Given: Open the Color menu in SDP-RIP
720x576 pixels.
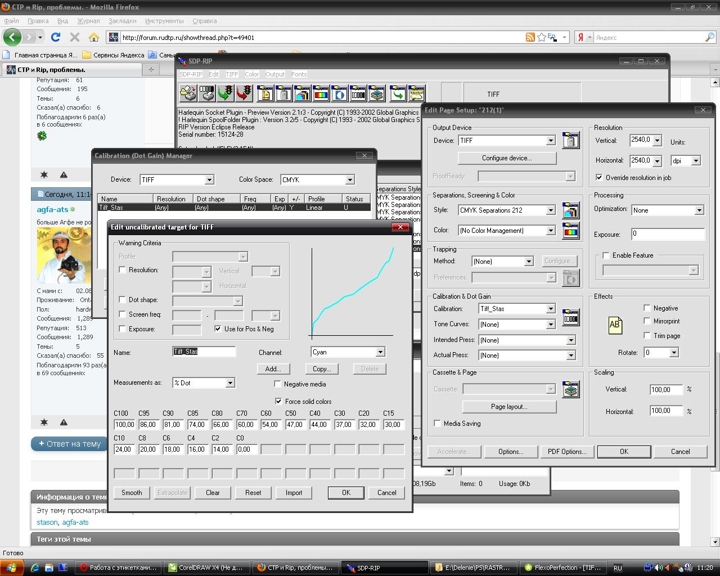Looking at the screenshot, I should click(252, 74).
